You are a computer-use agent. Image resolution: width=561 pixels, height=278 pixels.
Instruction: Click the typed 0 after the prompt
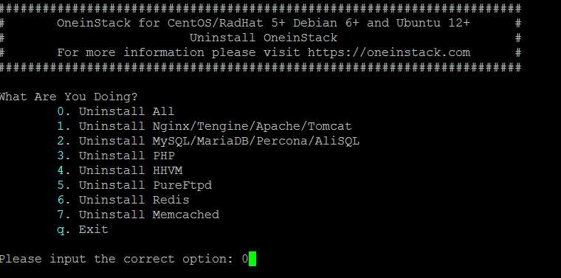click(245, 259)
